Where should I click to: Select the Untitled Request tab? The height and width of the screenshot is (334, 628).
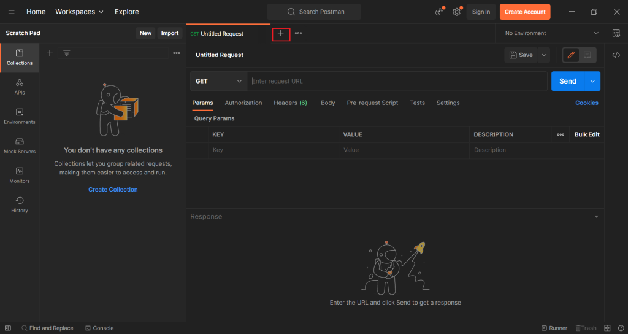[x=228, y=34]
